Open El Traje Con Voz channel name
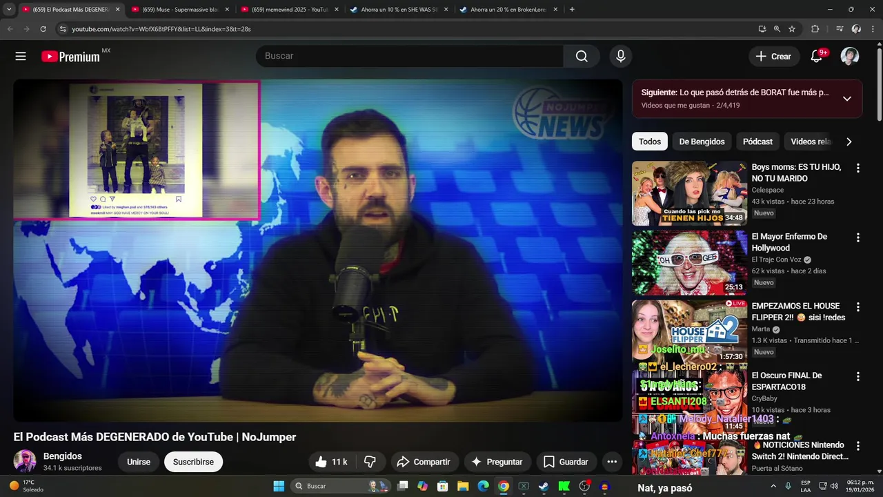This screenshot has width=883, height=497. (x=776, y=260)
